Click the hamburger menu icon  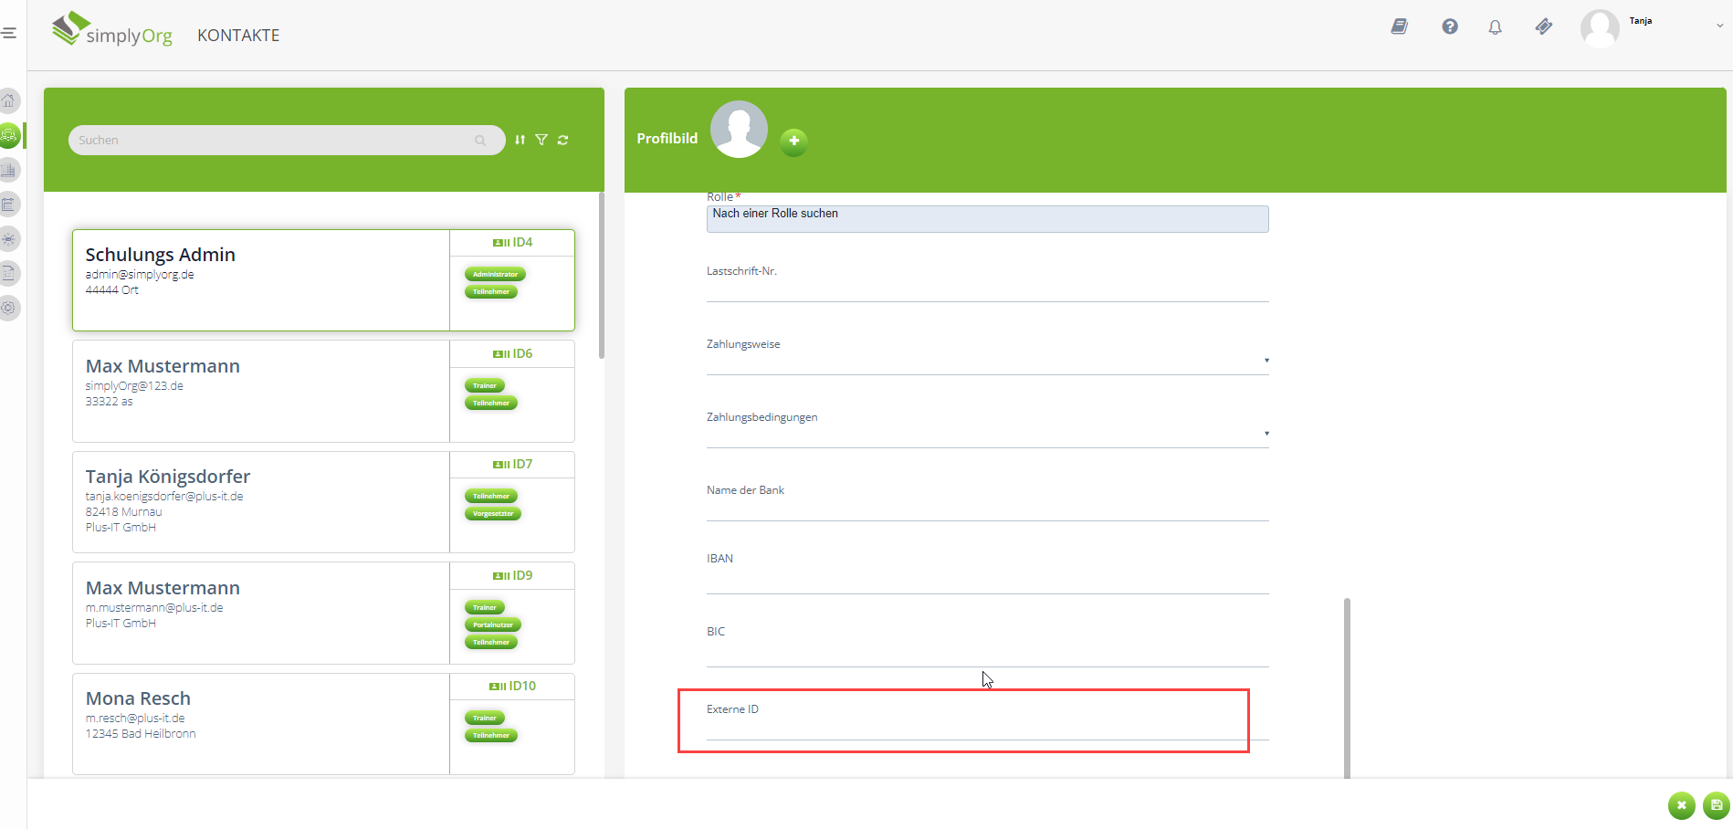coord(9,33)
